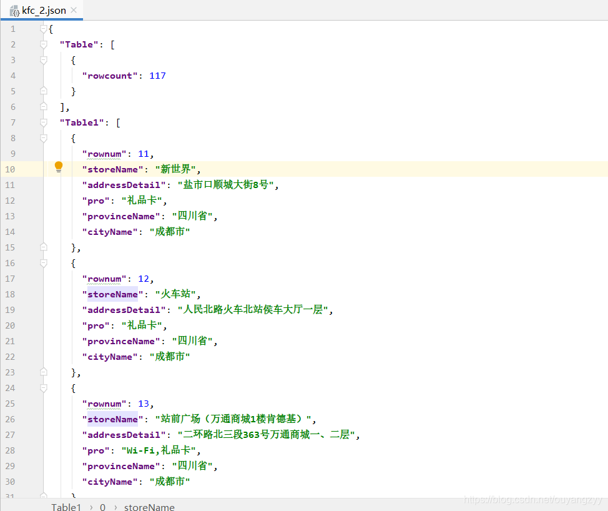Screen dimensions: 608x511
Task: Click the "Table1" key on line 7
Action: click(x=82, y=122)
